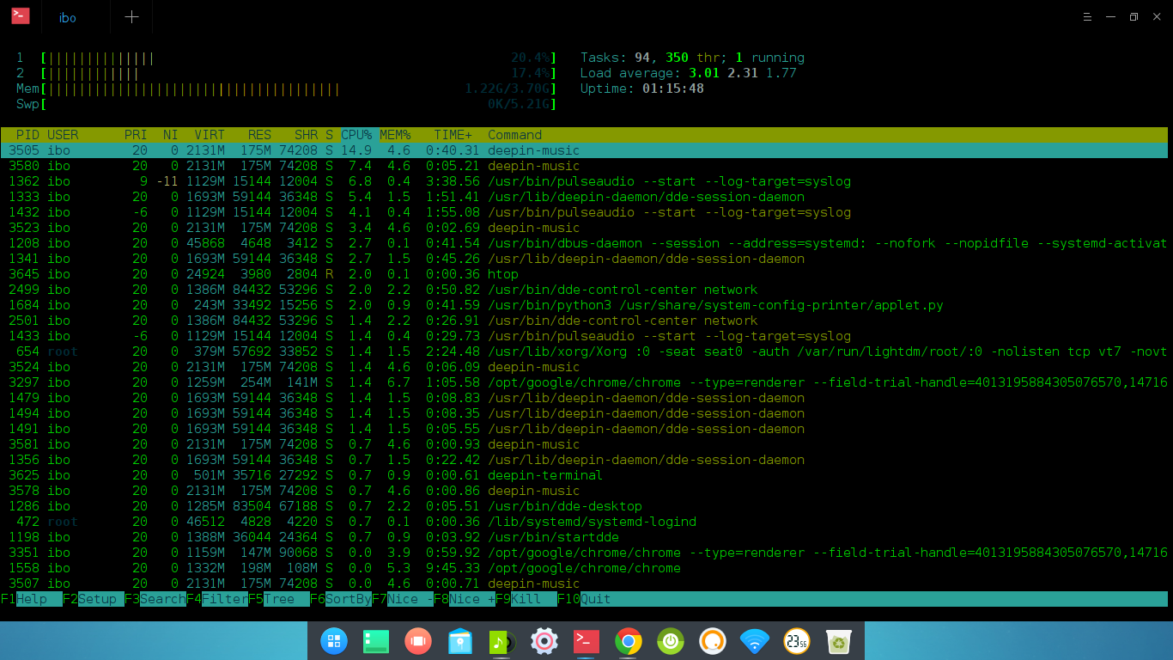Open the Wi-Fi network dock icon

pos(755,641)
